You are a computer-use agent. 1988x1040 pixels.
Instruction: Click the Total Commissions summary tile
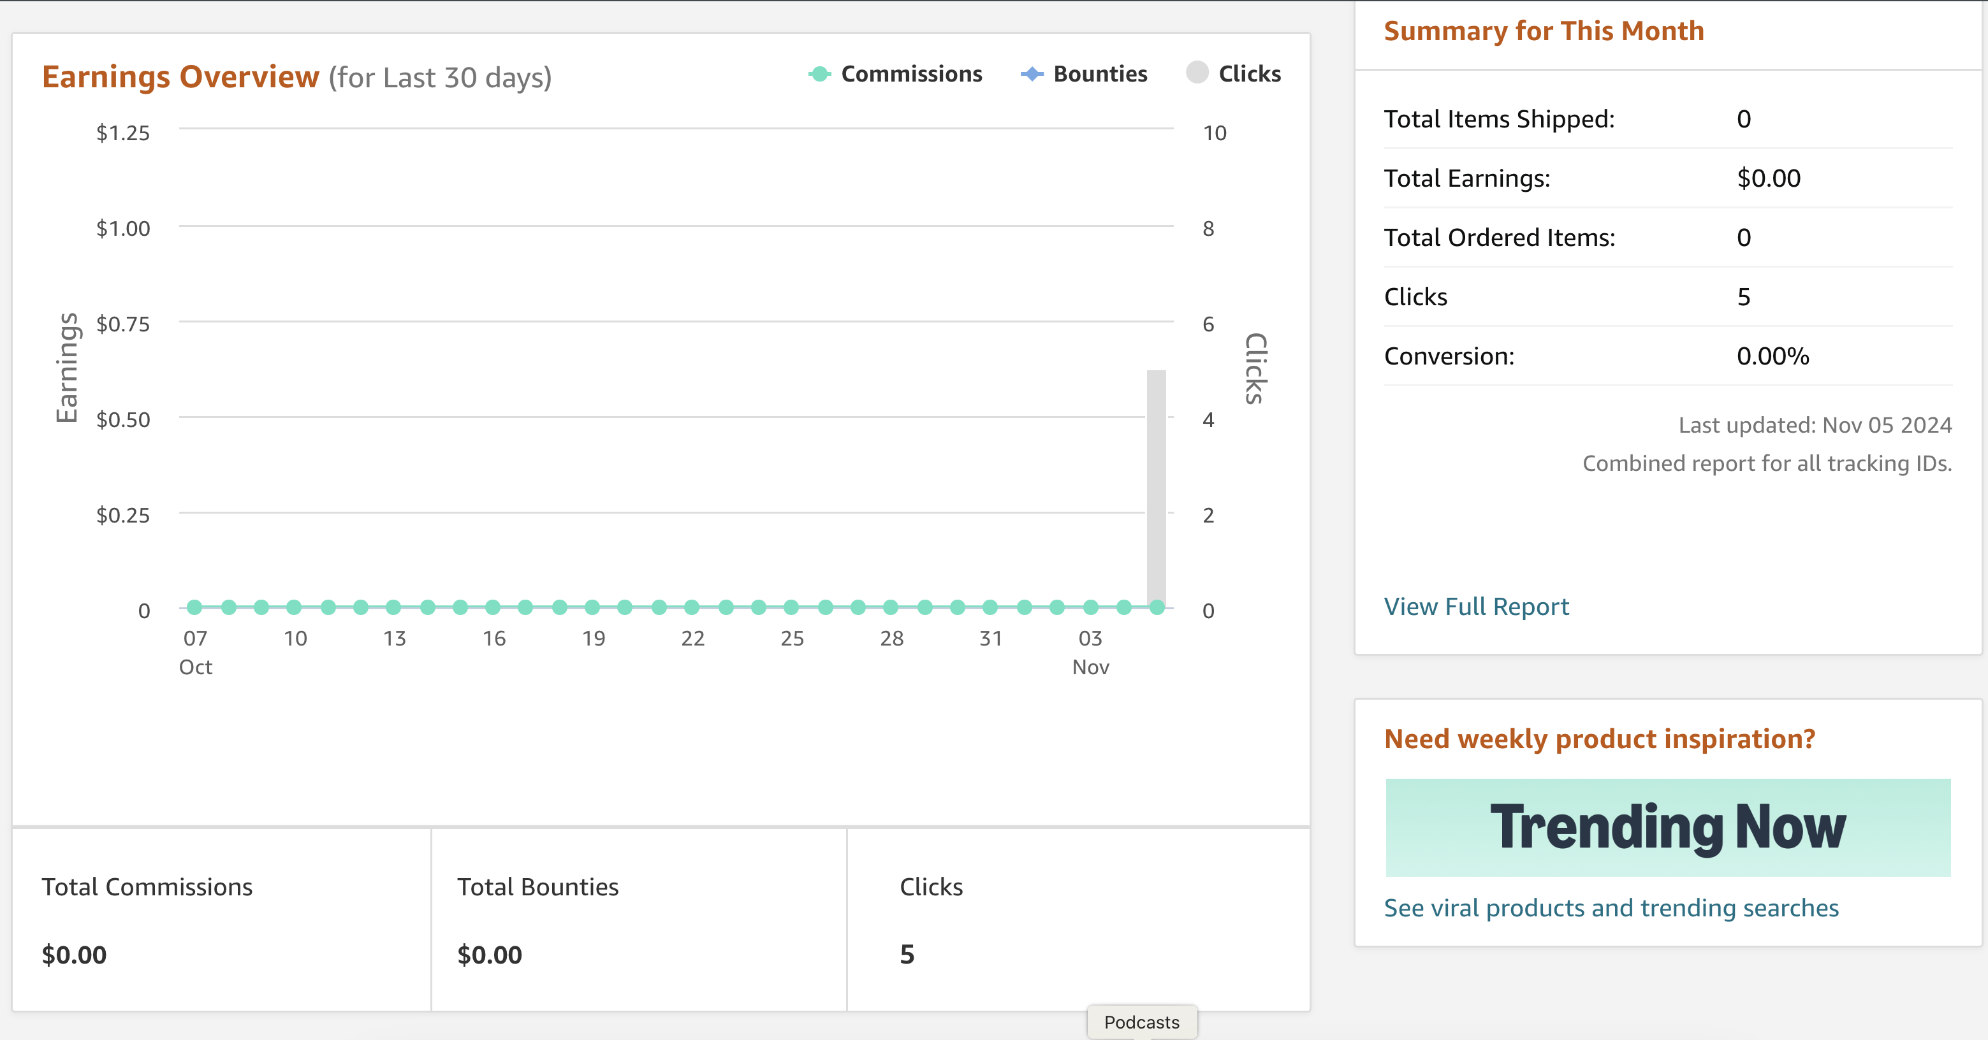click(x=221, y=920)
